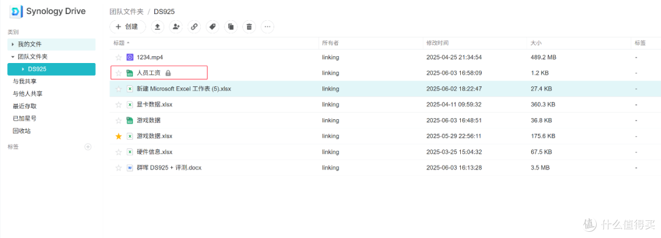Click the 360.3 KB size value
The image size is (661, 238).
542,105
